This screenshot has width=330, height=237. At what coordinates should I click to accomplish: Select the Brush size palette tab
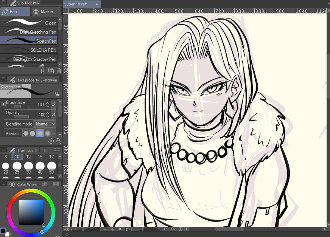point(23,150)
